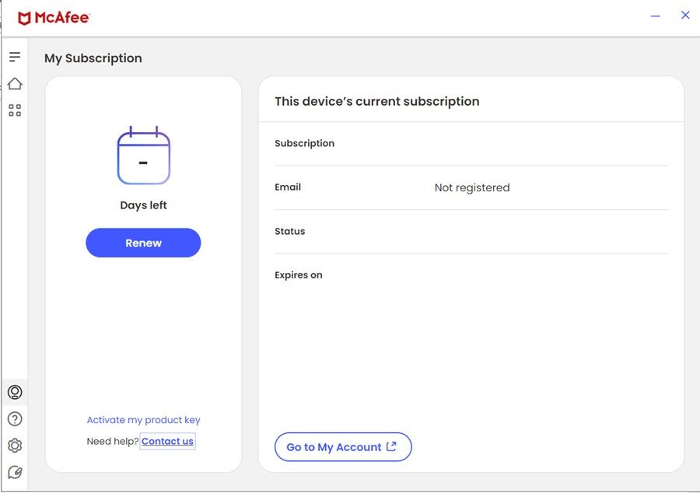This screenshot has height=493, width=700.
Task: Open the Help question mark icon
Action: click(15, 419)
